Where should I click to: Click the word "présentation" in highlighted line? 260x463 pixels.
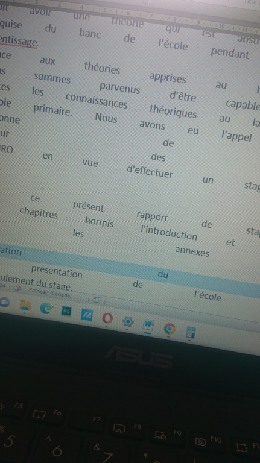point(57,271)
